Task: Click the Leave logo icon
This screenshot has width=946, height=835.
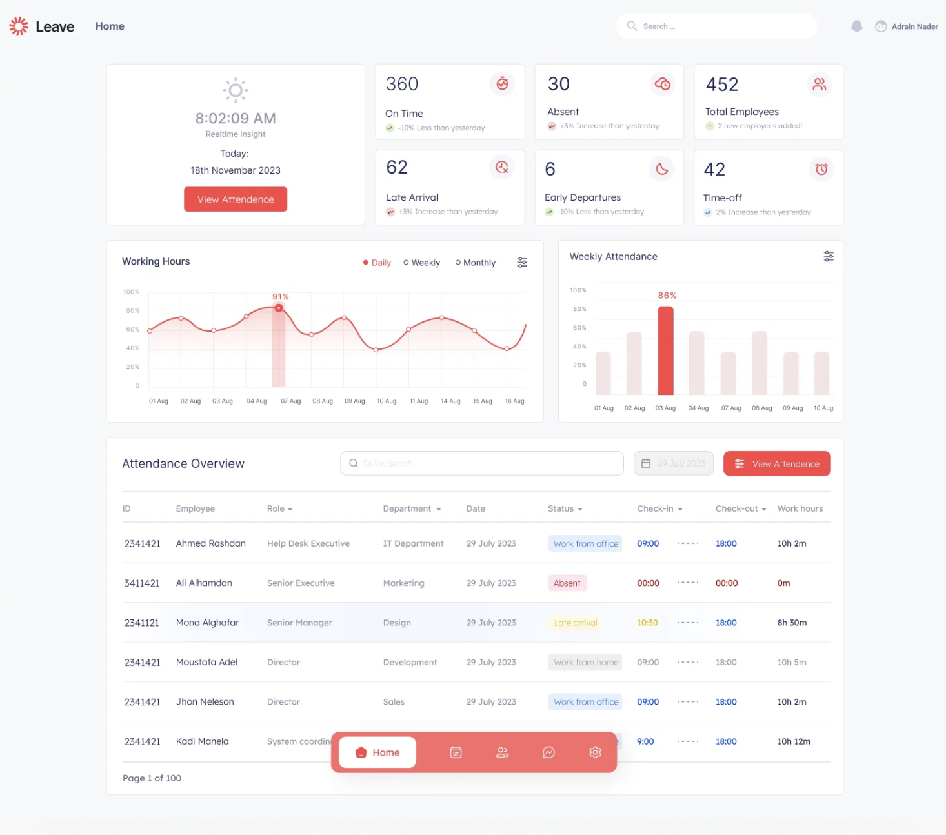Action: (x=19, y=26)
